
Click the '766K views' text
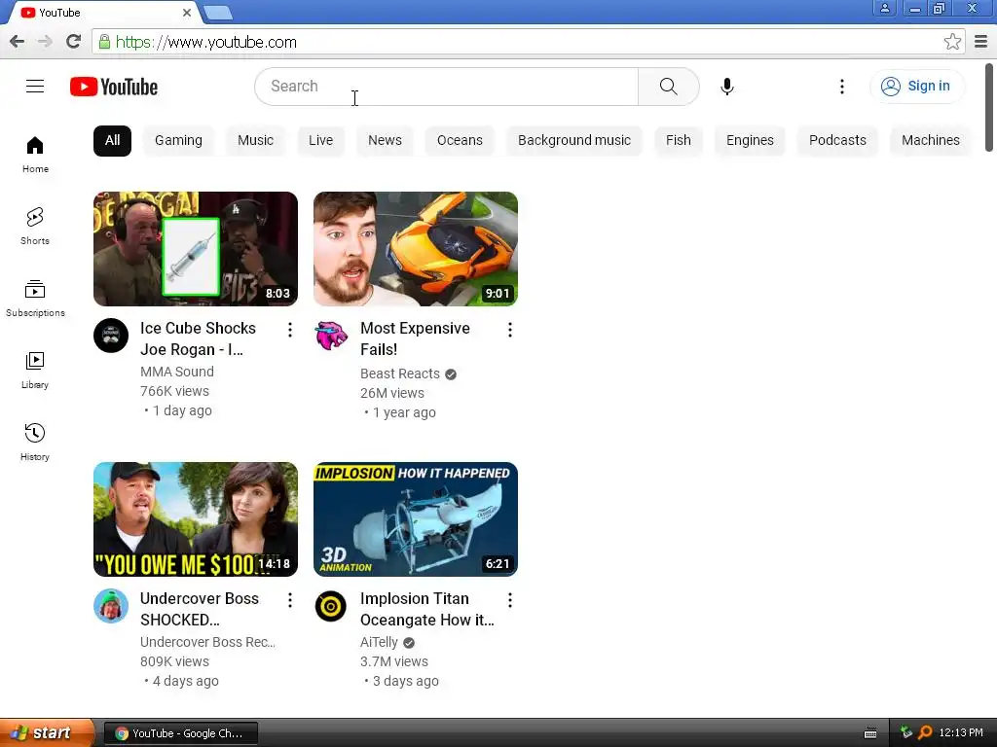175,391
